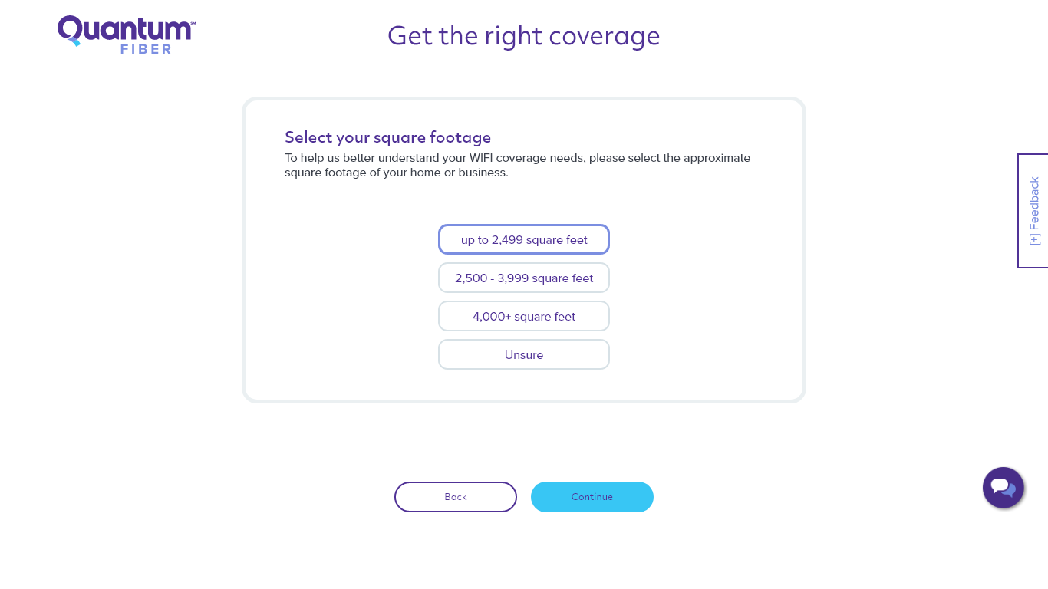Choose 2,500 - 3,999 square feet option
Viewport: 1048px width, 589px height.
[x=524, y=278]
